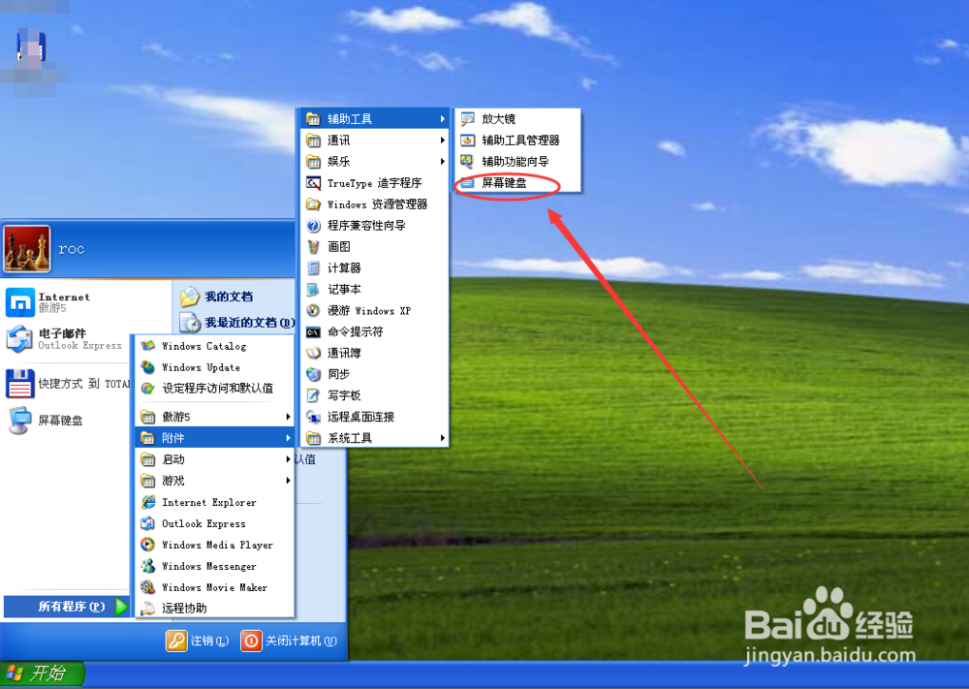The height and width of the screenshot is (689, 969).
Task: Click the Windows Movie Maker icon
Action: point(147,587)
